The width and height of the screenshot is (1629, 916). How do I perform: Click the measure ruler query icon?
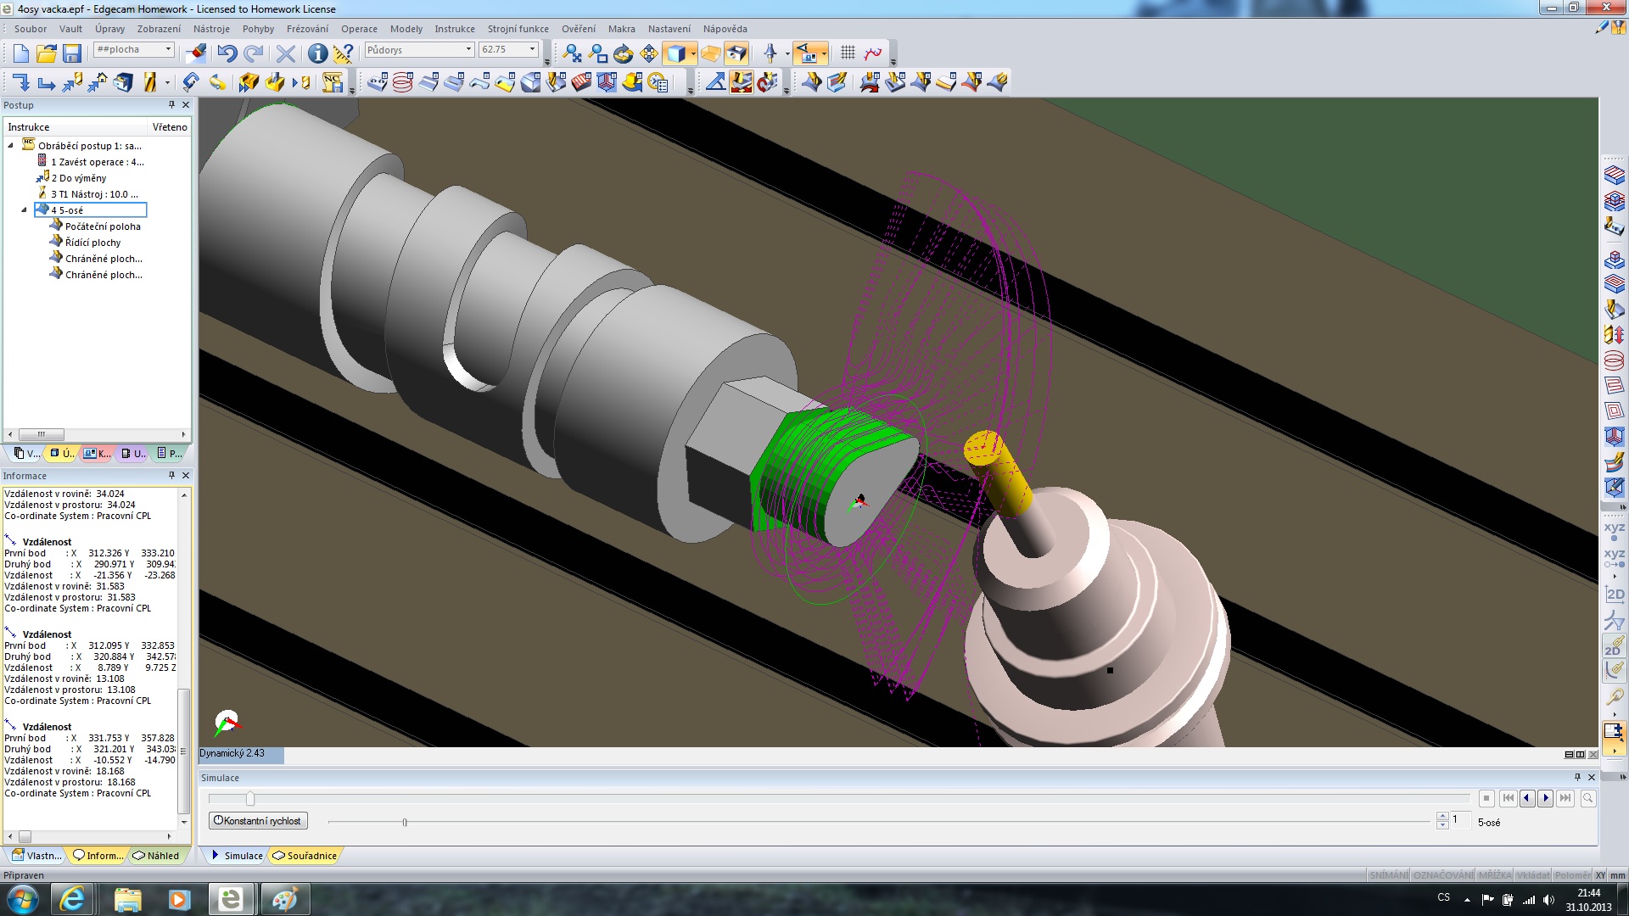pos(343,53)
